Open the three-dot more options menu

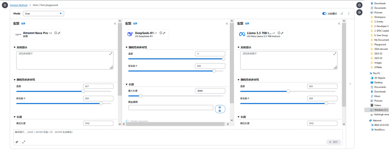(349, 13)
